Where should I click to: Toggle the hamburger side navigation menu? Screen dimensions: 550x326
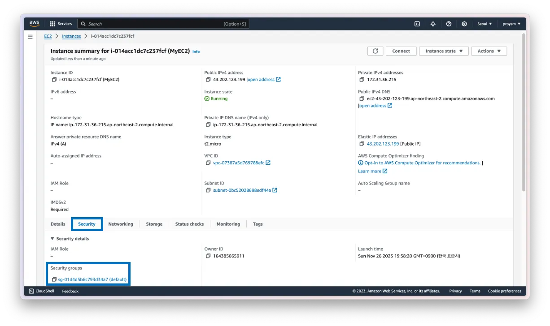31,37
